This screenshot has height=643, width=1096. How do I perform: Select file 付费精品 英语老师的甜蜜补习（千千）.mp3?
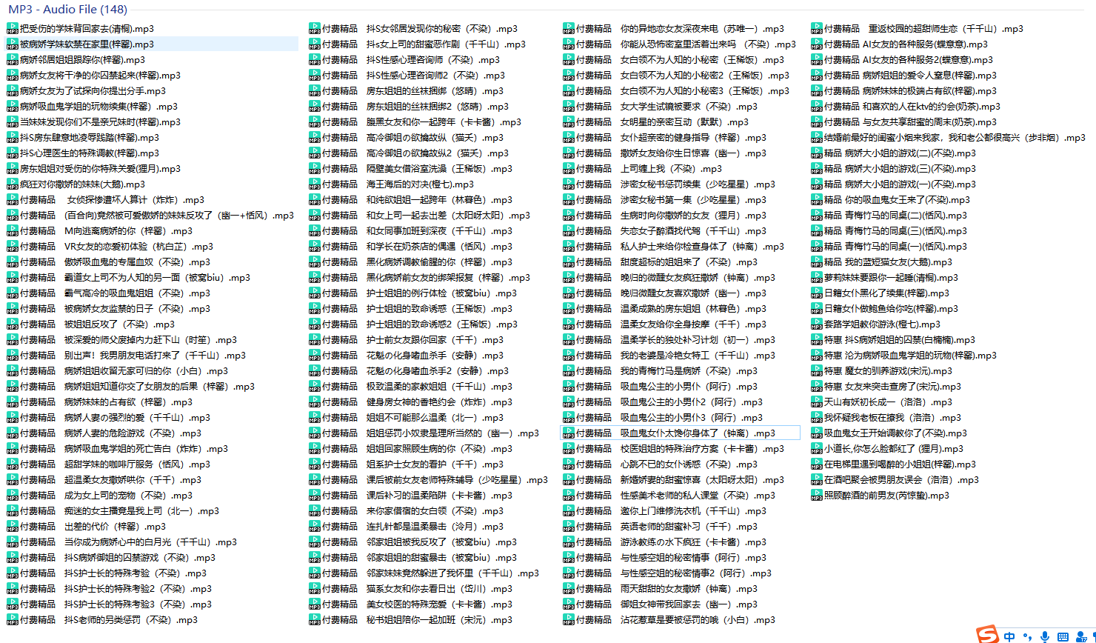point(689,527)
